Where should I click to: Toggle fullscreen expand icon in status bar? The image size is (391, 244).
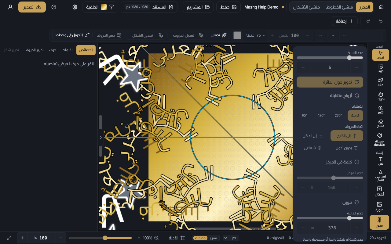click(x=9, y=238)
